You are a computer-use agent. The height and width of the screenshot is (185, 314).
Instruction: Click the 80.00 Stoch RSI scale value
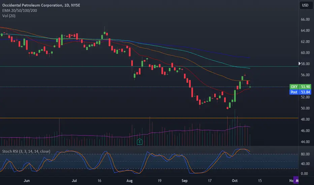(305, 154)
